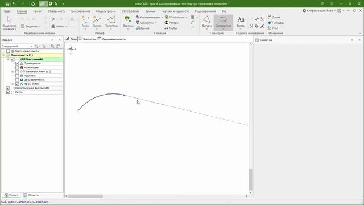Click the Properties panel pin icon

(x=352, y=40)
